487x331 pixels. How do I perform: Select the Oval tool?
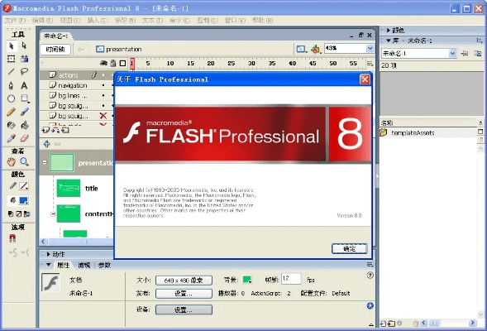(12, 98)
